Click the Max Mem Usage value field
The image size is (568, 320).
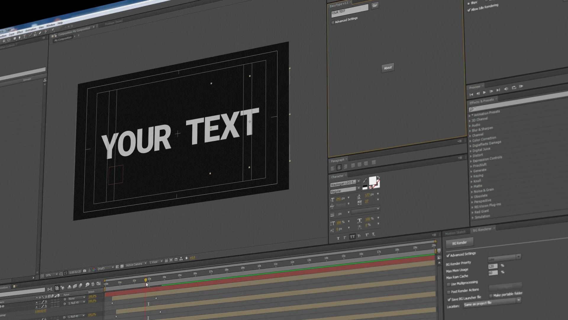pyautogui.click(x=493, y=266)
